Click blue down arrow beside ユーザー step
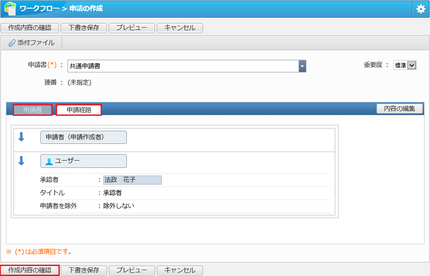The width and height of the screenshot is (430, 276). pos(21,161)
